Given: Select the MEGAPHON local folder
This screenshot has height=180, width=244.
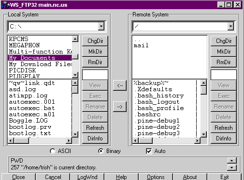Looking at the screenshot, I should pyautogui.click(x=40, y=45).
